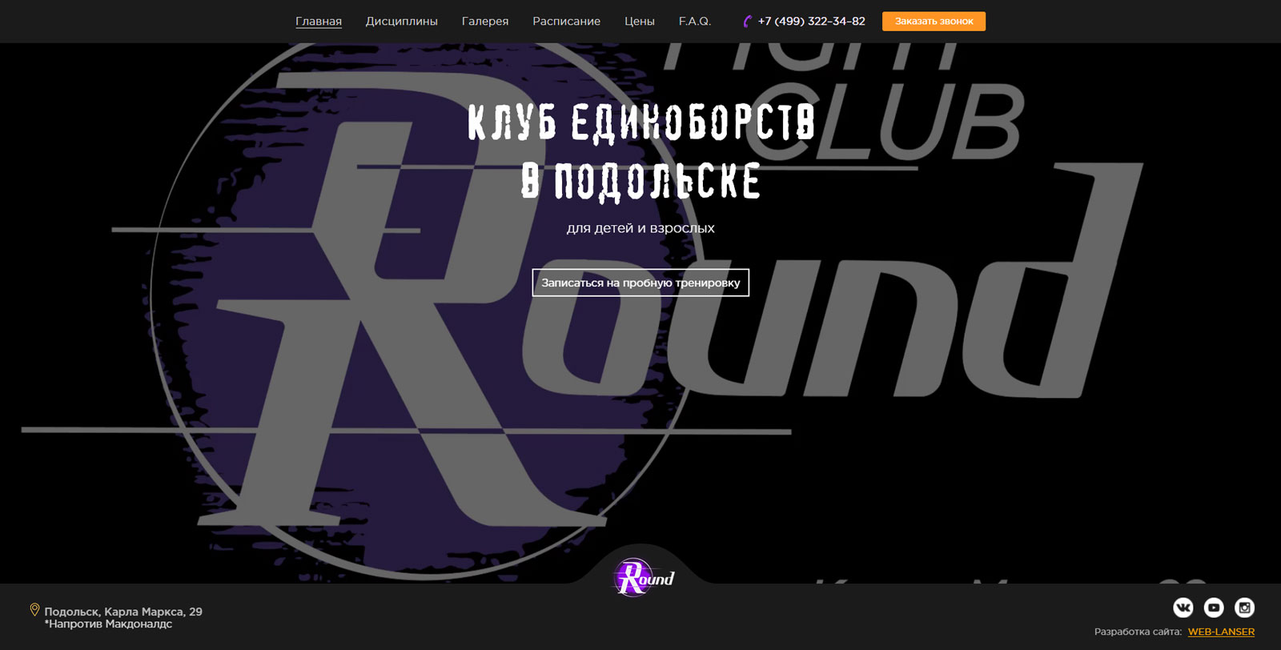This screenshot has height=650, width=1281.
Task: Open the VK social media icon
Action: (x=1183, y=608)
